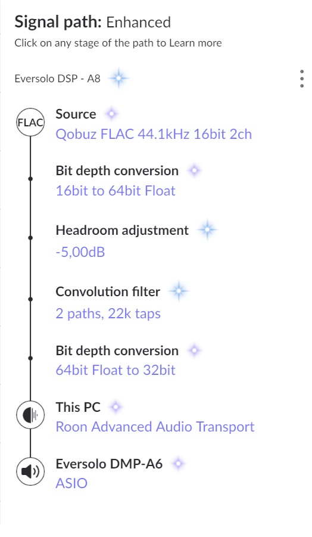Click the purple star next to Eversolo DMP-A6
Image resolution: width=312 pixels, height=537 pixels.
click(x=178, y=464)
